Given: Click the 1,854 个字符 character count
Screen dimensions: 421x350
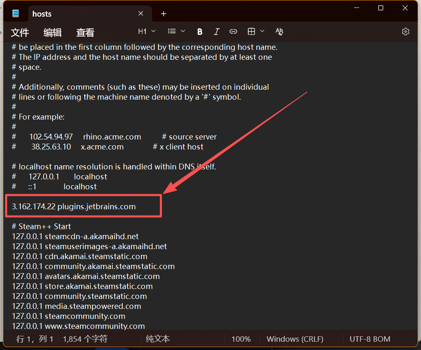Looking at the screenshot, I should tap(85, 339).
